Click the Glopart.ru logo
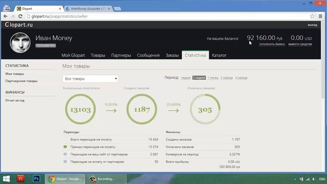This screenshot has width=327, height=184. click(19, 25)
